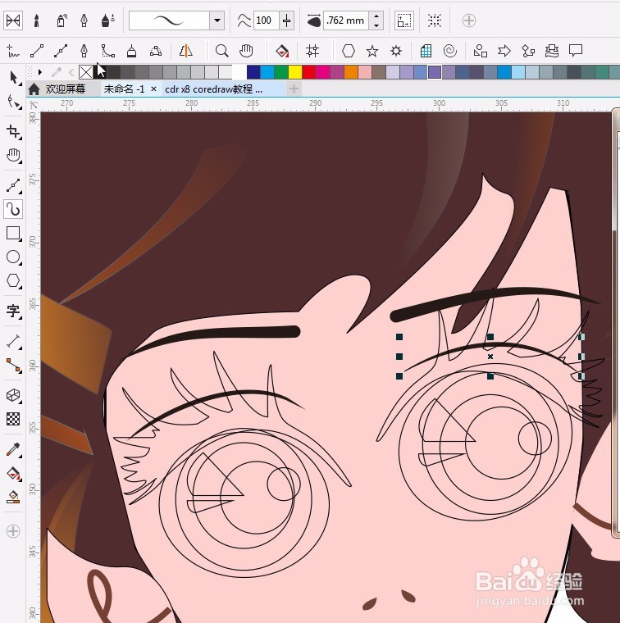
Task: Select the Sprayer artistic media mode
Action: (62, 20)
